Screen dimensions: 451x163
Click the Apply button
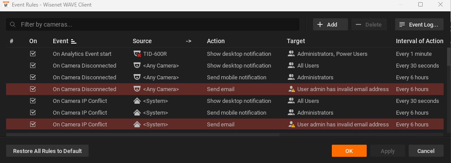click(387, 151)
